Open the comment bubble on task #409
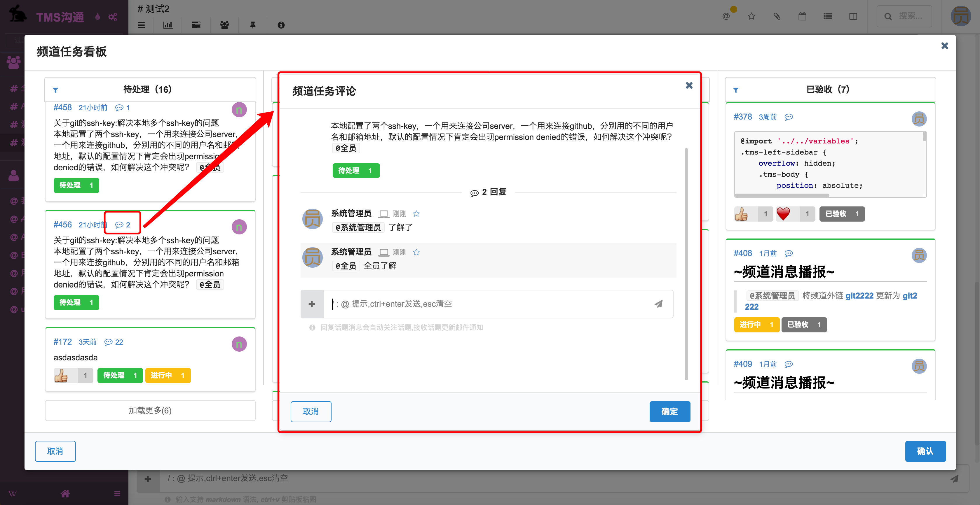The height and width of the screenshot is (505, 980). point(789,364)
